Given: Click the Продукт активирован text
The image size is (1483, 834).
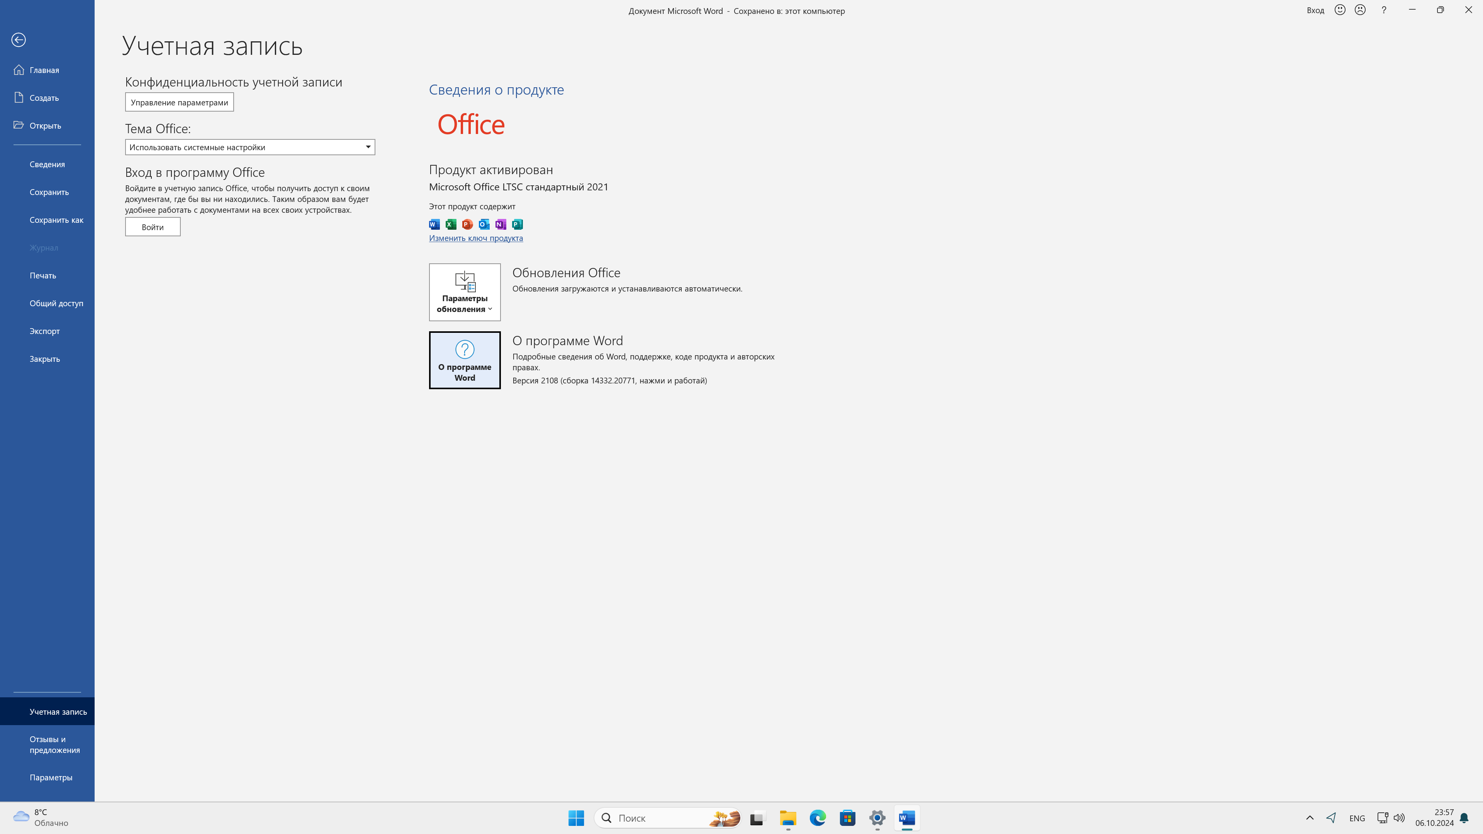Looking at the screenshot, I should pos(491,170).
